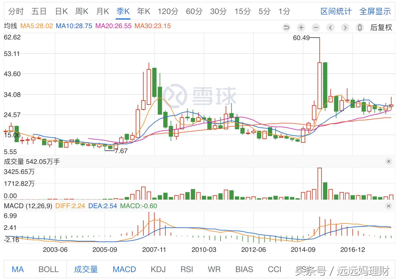Open the 后复权 price adjustment selector

[381, 28]
